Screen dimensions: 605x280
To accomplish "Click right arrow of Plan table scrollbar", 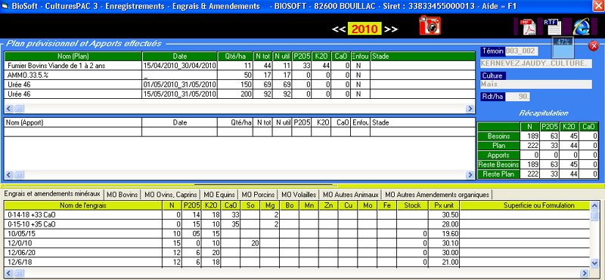I will [x=470, y=109].
